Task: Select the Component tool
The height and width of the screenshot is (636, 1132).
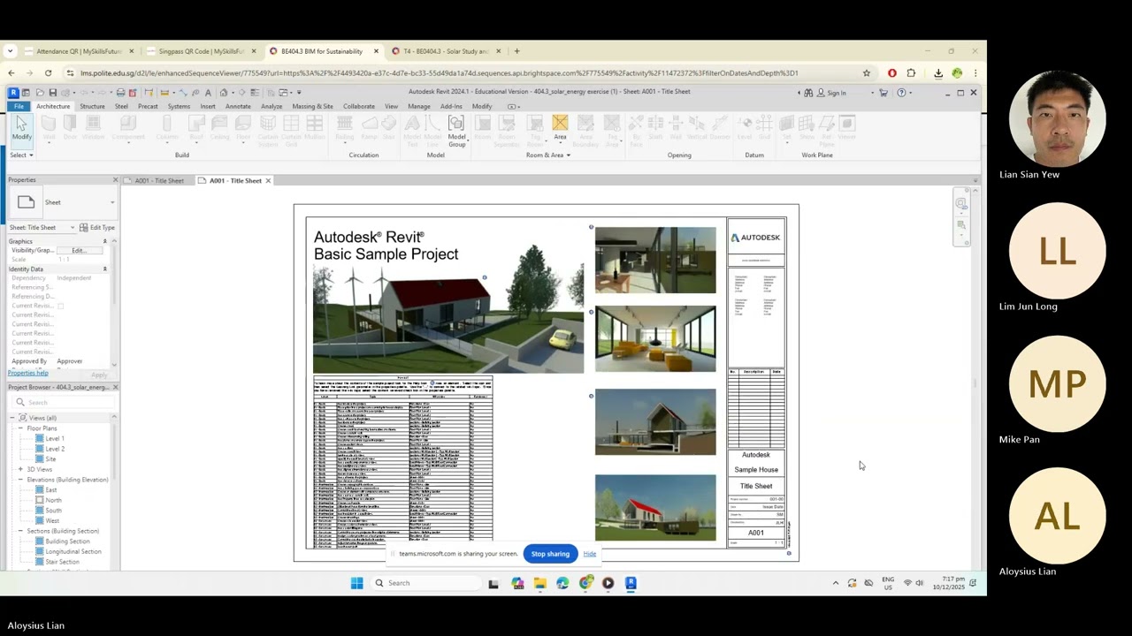Action: point(128,129)
